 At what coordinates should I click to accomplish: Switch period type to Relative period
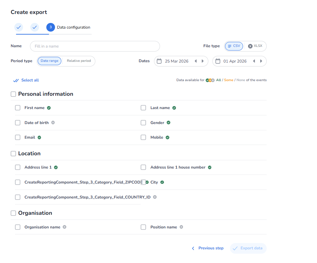79,61
